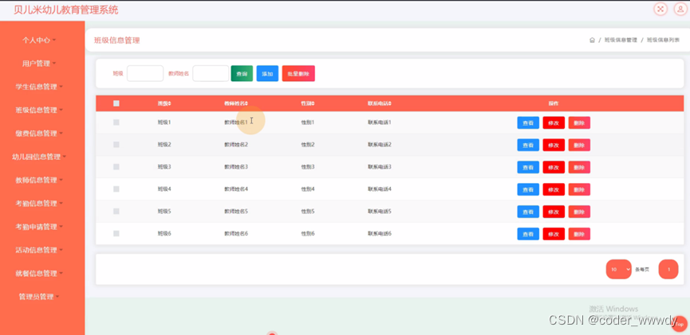Check the row checkbox for 班级6
The height and width of the screenshot is (335, 690).
(116, 234)
